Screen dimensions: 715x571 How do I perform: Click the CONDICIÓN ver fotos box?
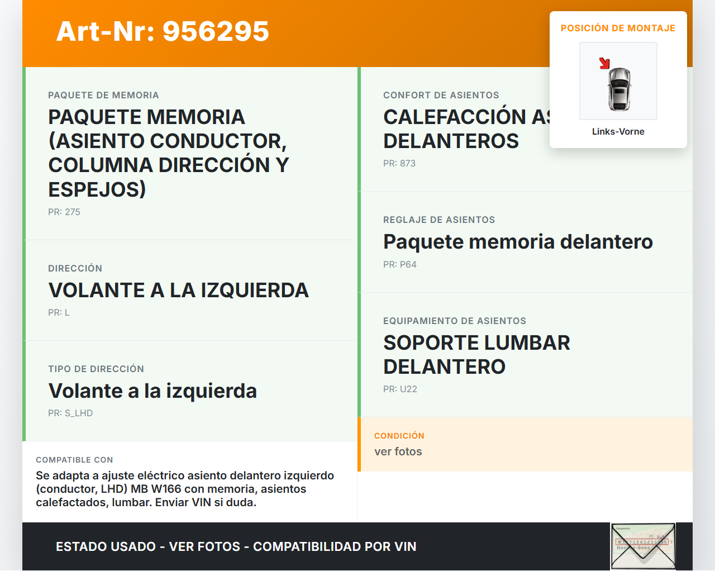[x=525, y=444]
